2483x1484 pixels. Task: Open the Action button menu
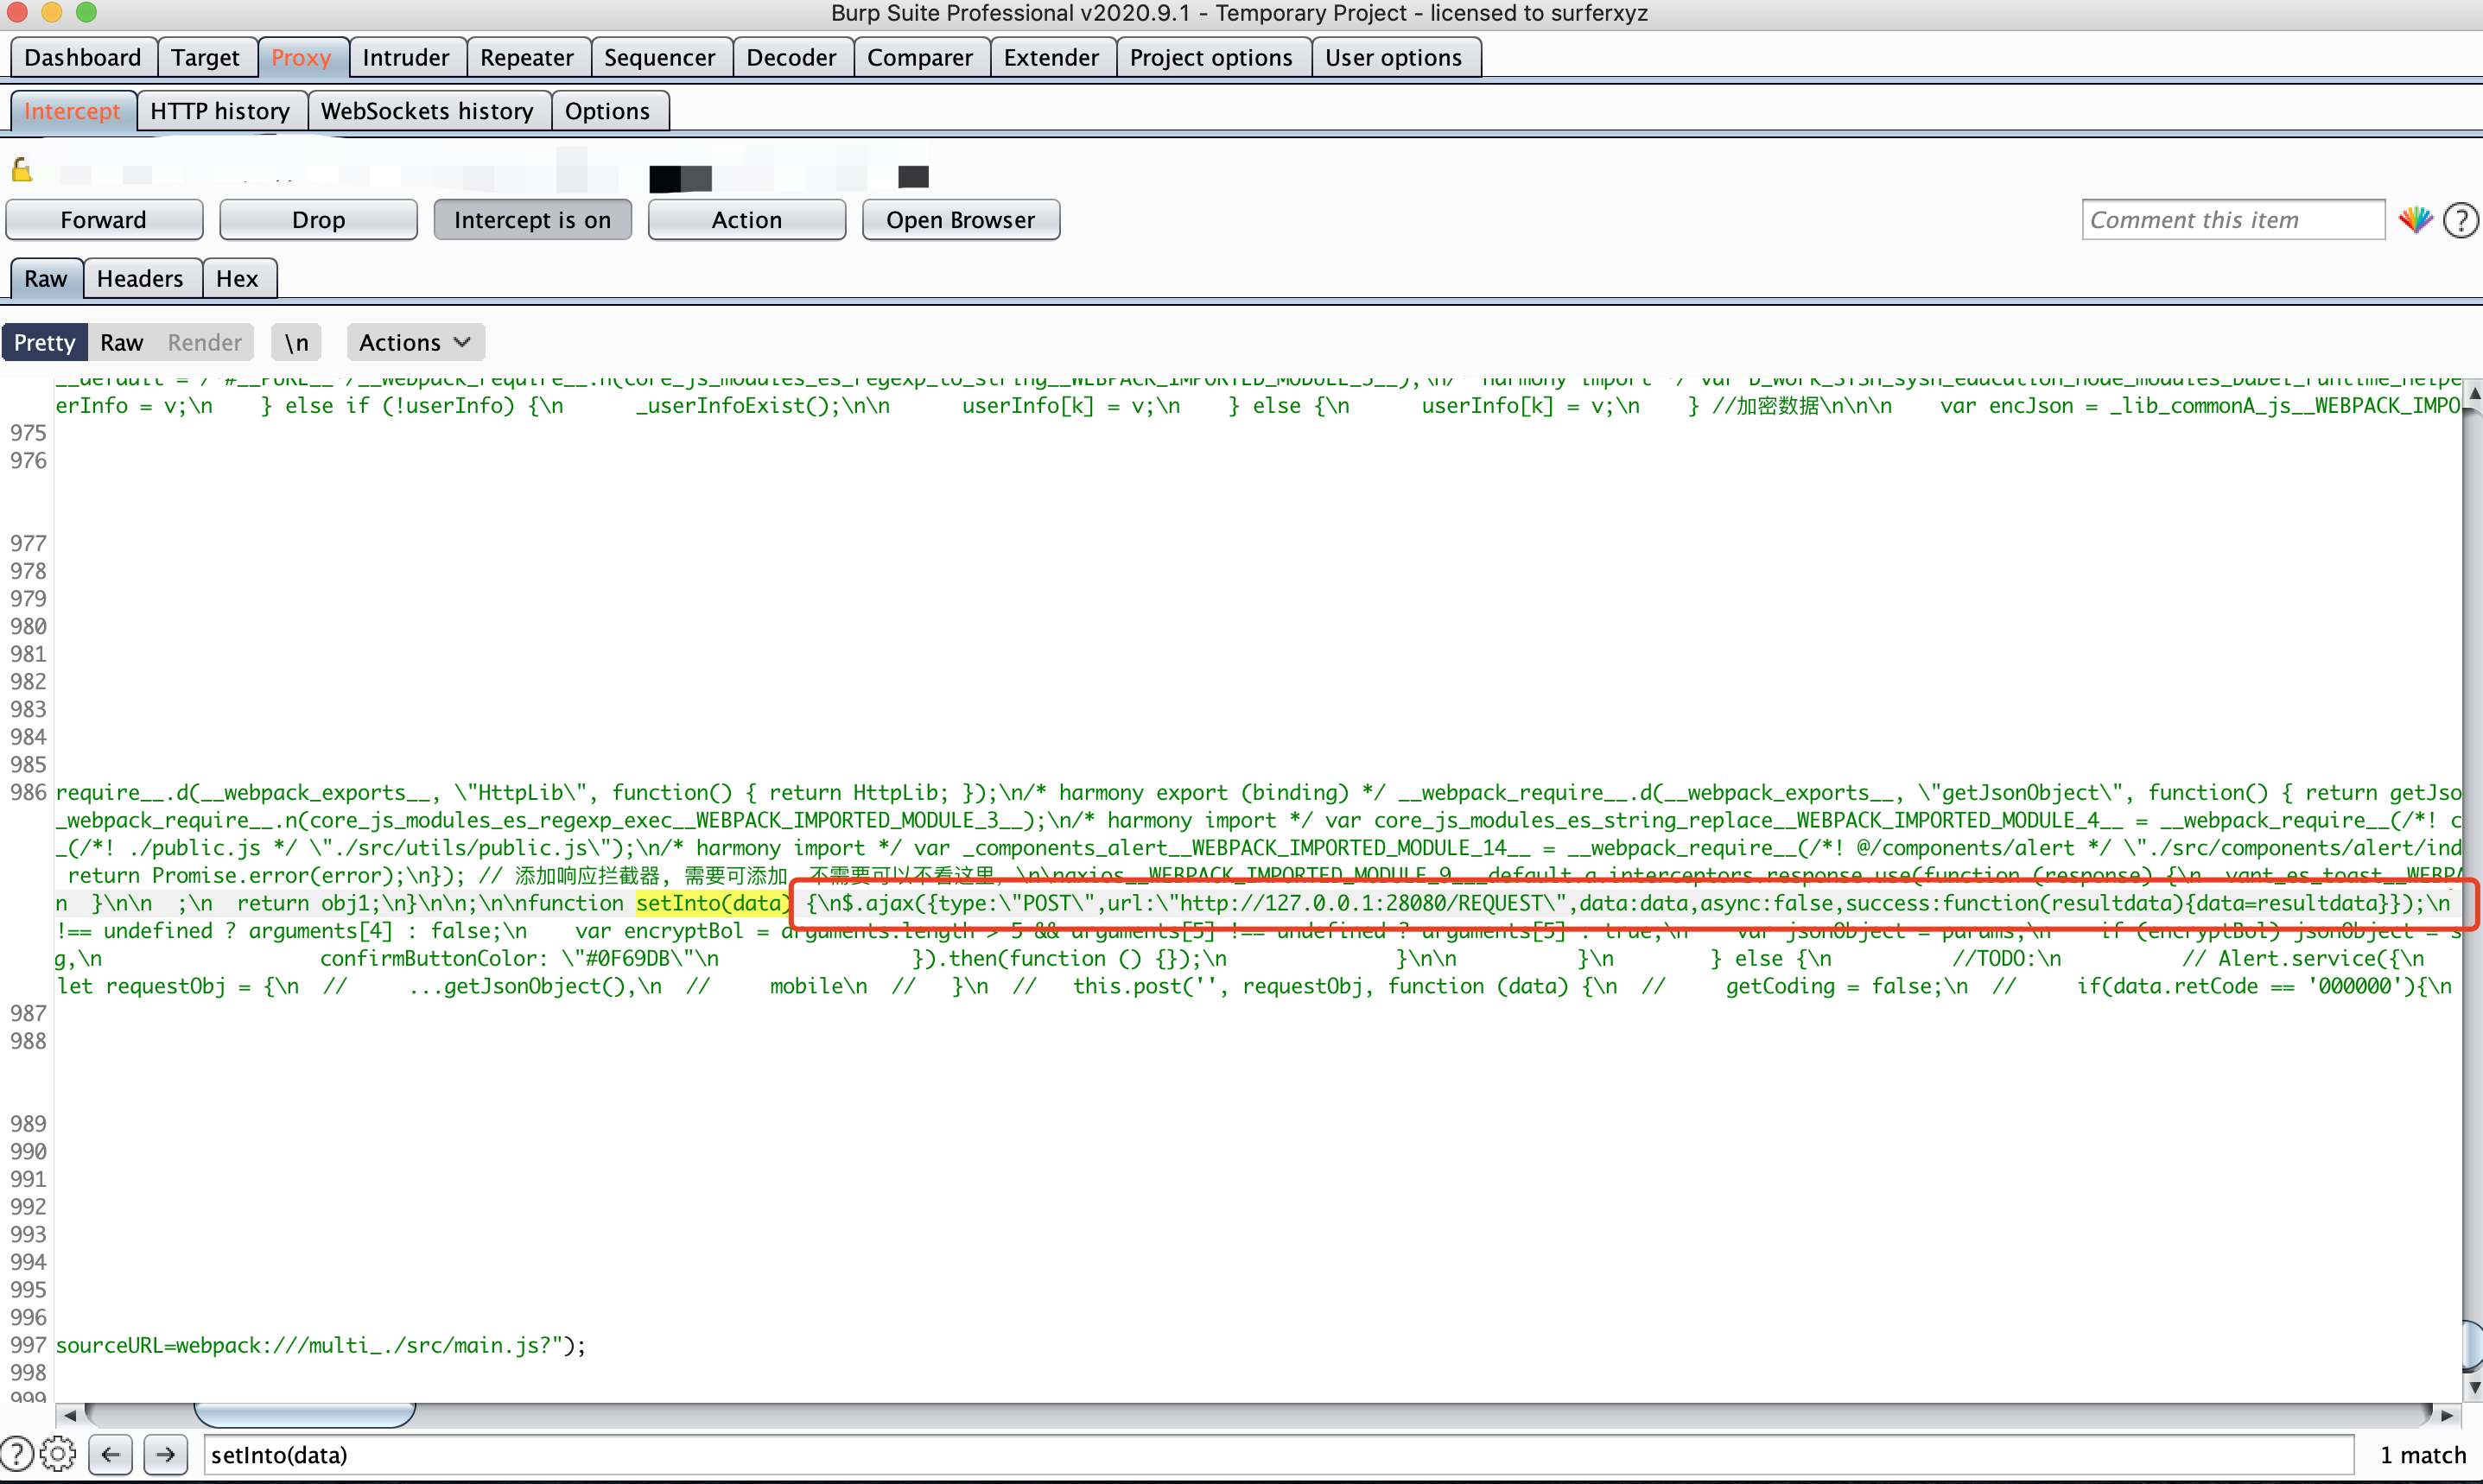point(746,220)
